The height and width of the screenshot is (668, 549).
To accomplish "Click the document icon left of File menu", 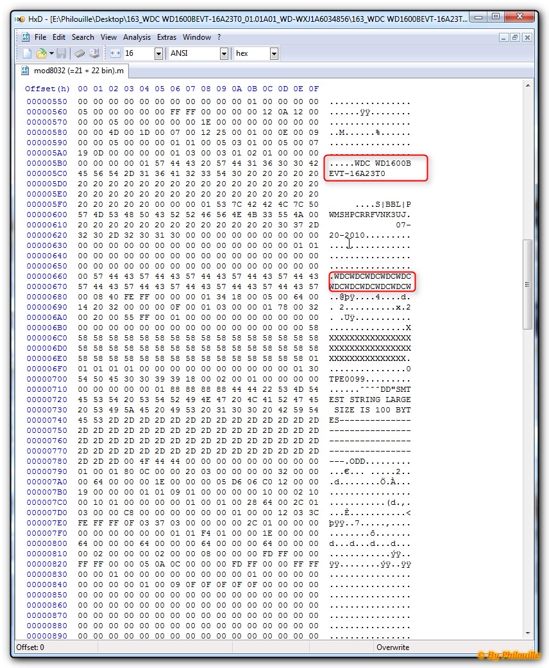I will 26,37.
